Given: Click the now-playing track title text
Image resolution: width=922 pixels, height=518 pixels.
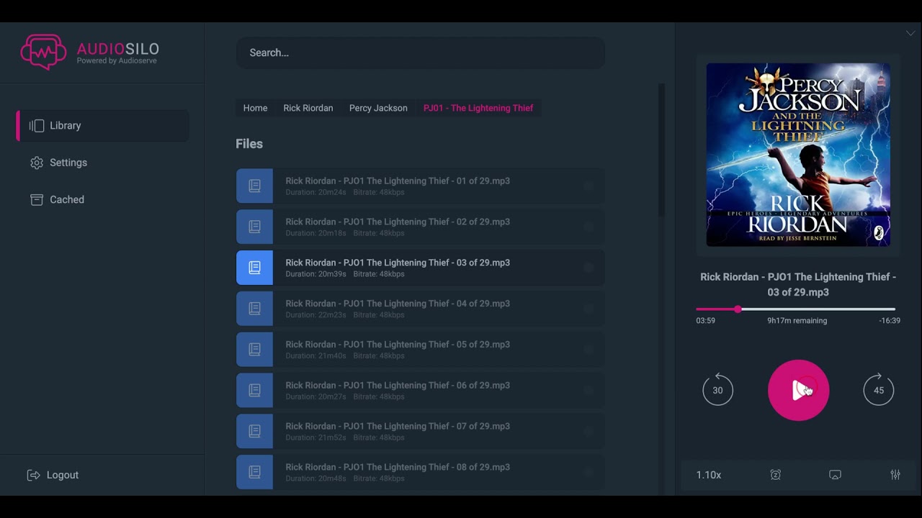Looking at the screenshot, I should tap(798, 284).
